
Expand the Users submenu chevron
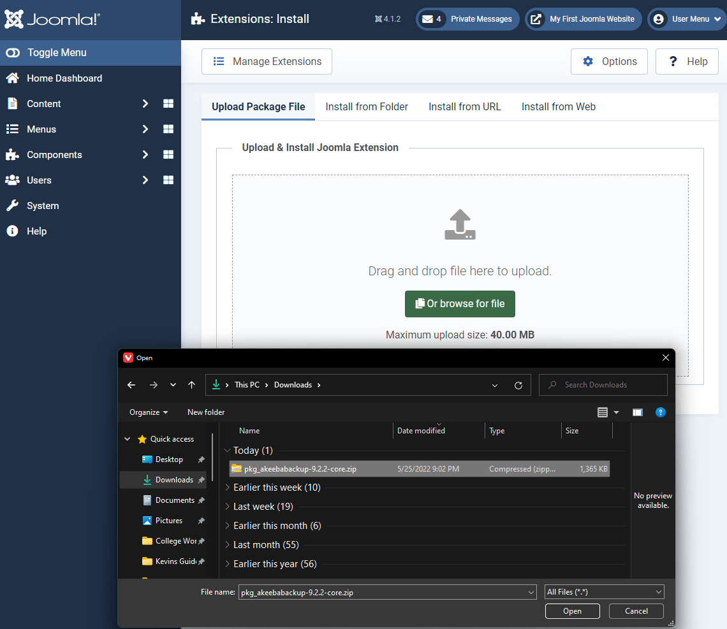(145, 180)
